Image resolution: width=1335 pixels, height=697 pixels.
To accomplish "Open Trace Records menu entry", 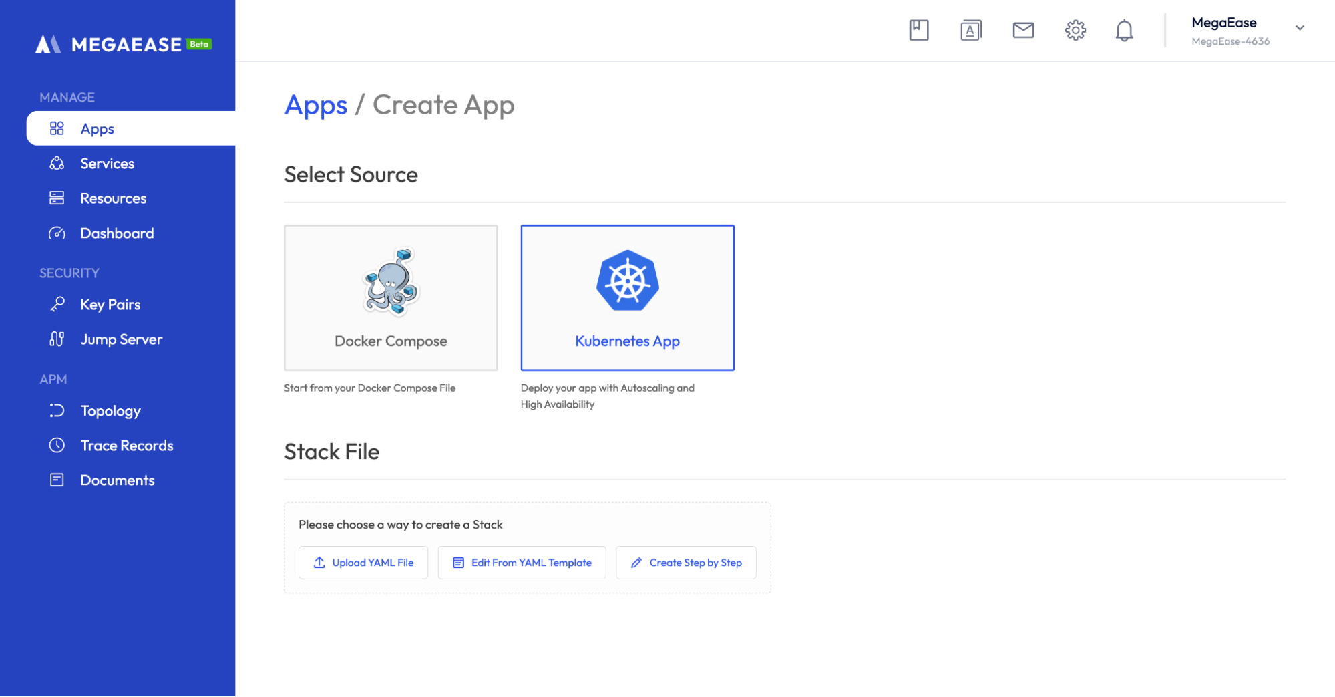I will (x=131, y=445).
